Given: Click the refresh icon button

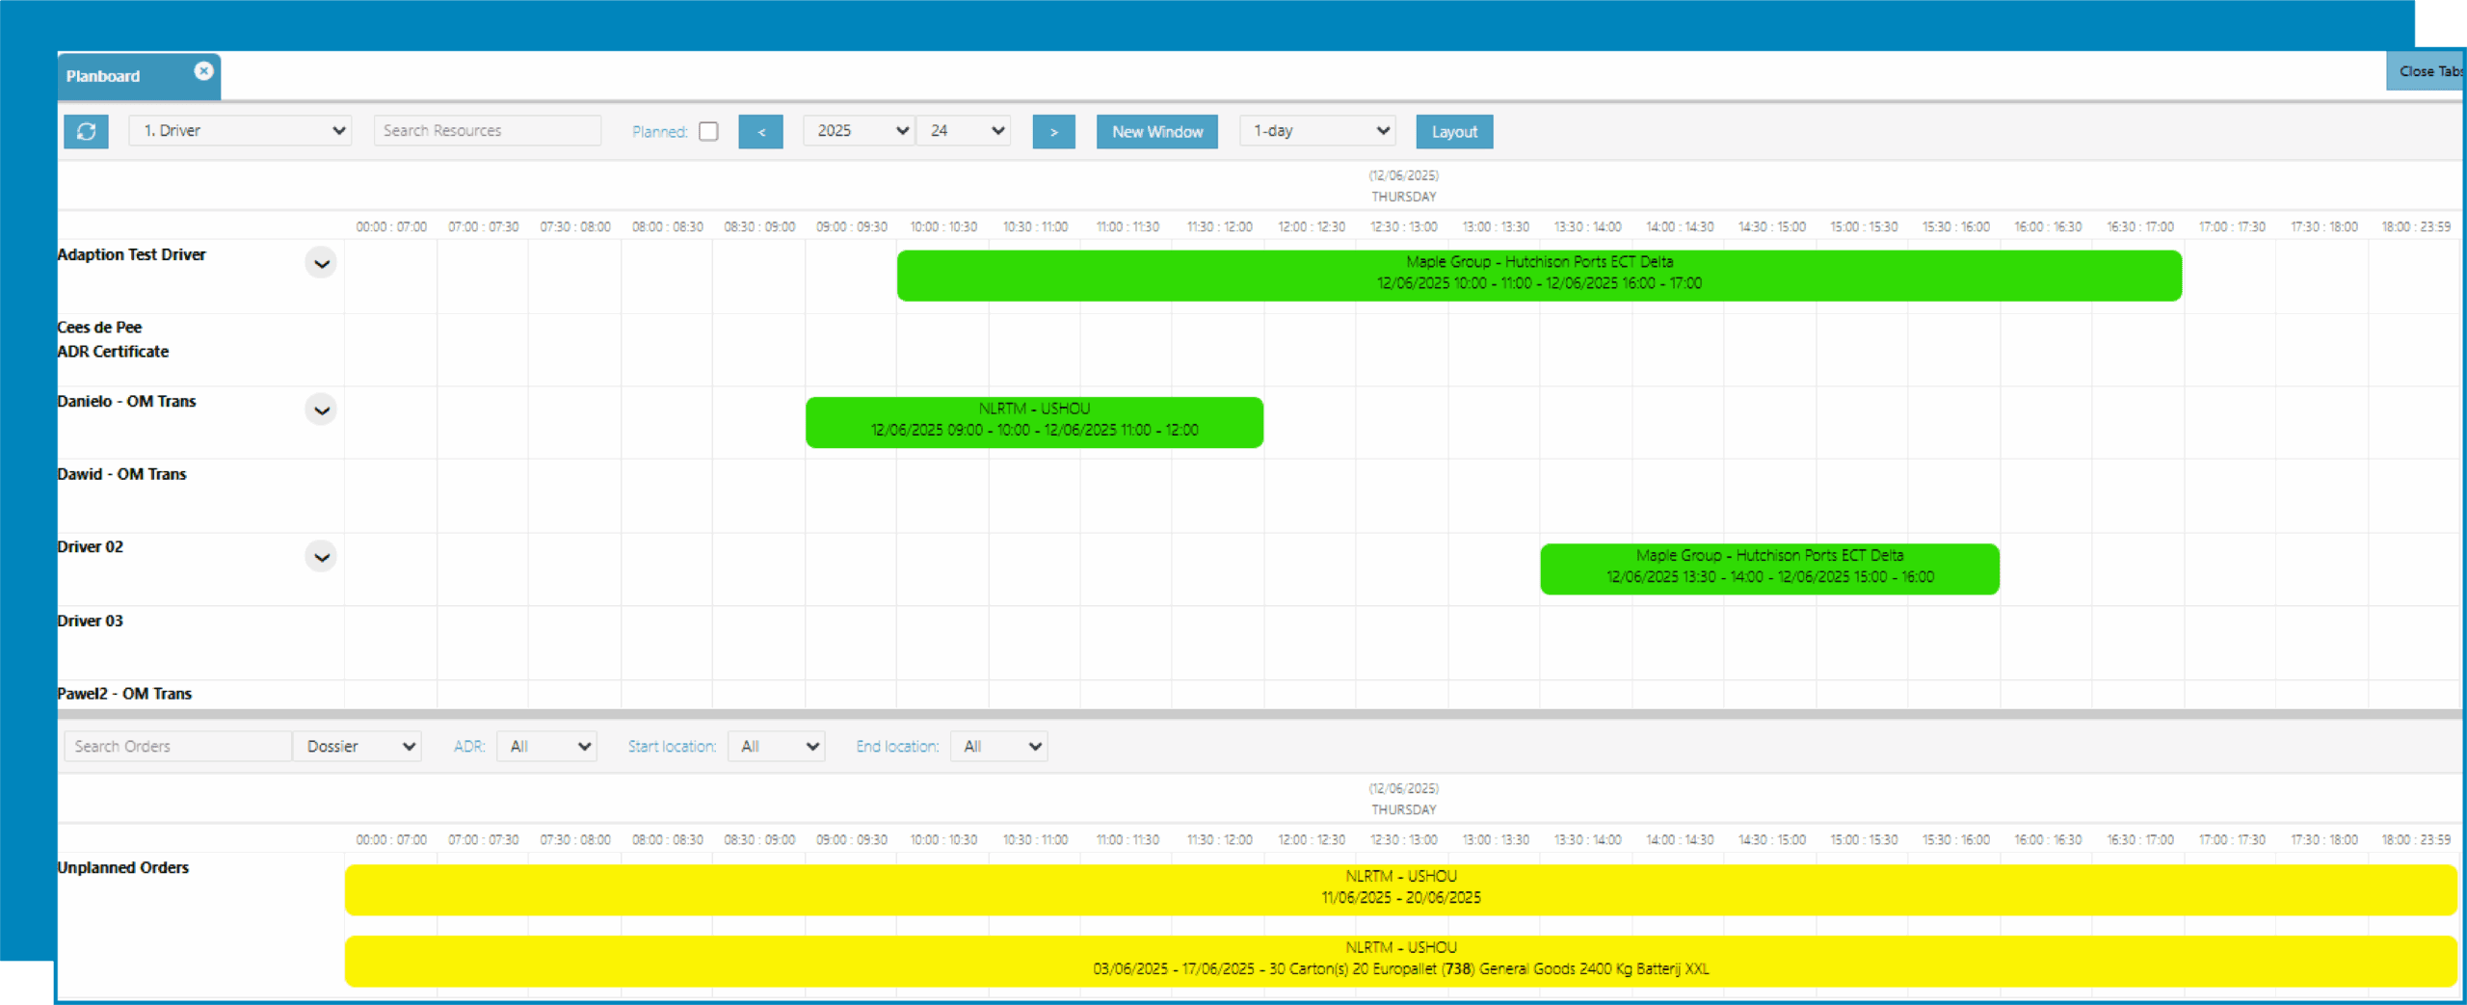Looking at the screenshot, I should tap(86, 131).
